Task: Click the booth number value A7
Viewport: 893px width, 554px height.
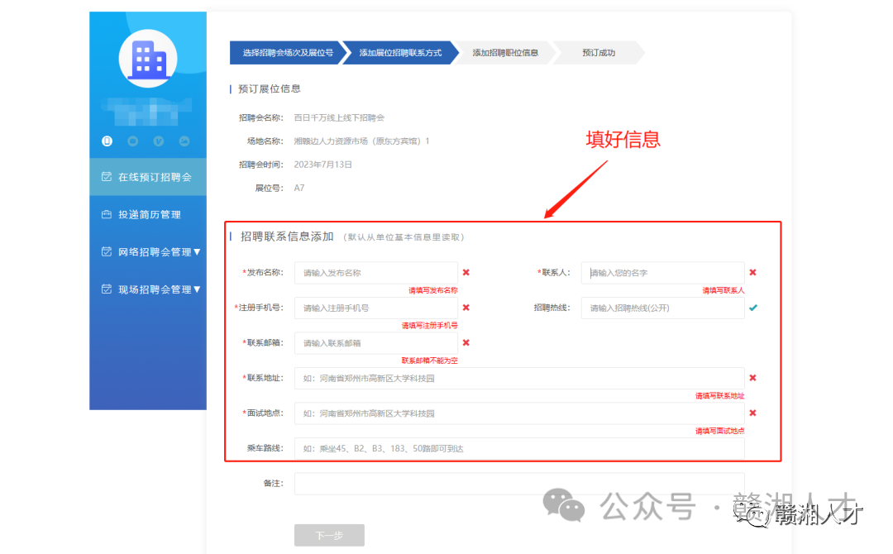Action: pos(299,188)
